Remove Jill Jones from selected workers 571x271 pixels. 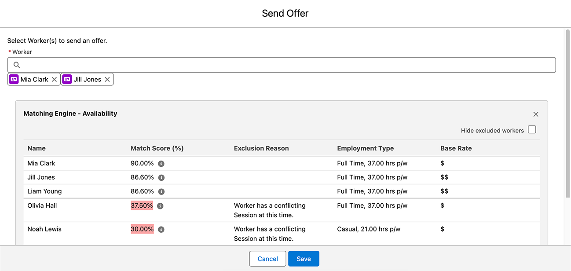pyautogui.click(x=107, y=79)
